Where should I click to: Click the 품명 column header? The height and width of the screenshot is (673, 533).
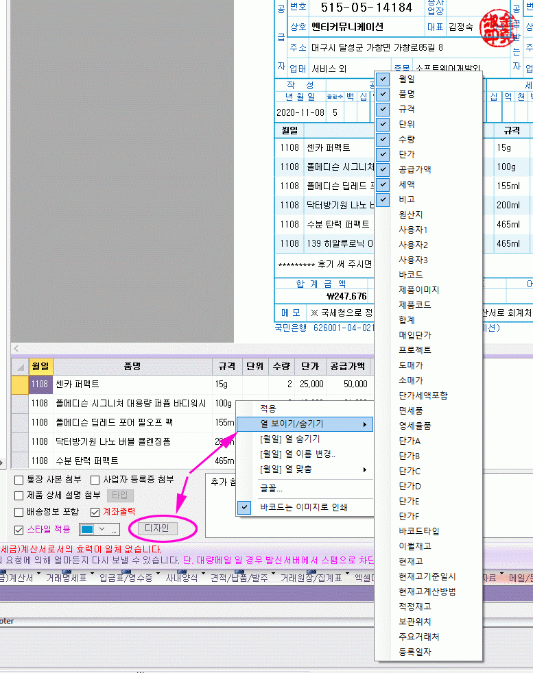point(132,366)
